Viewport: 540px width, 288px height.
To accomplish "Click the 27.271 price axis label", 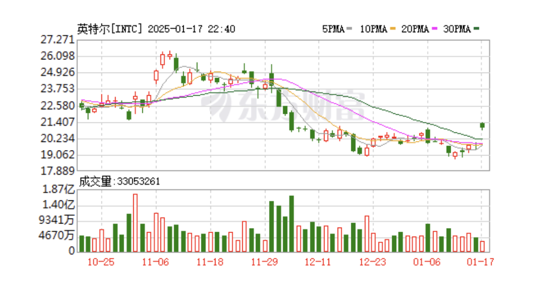I will coord(58,39).
